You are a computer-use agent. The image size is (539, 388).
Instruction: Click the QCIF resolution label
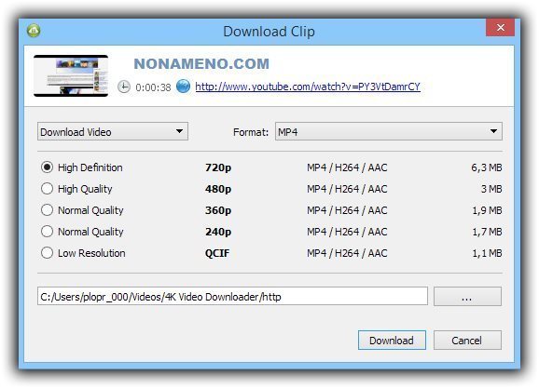tap(217, 253)
